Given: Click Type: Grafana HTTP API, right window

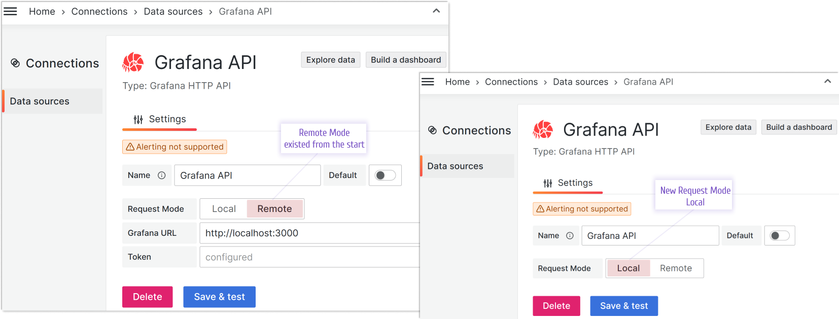Looking at the screenshot, I should click(584, 152).
